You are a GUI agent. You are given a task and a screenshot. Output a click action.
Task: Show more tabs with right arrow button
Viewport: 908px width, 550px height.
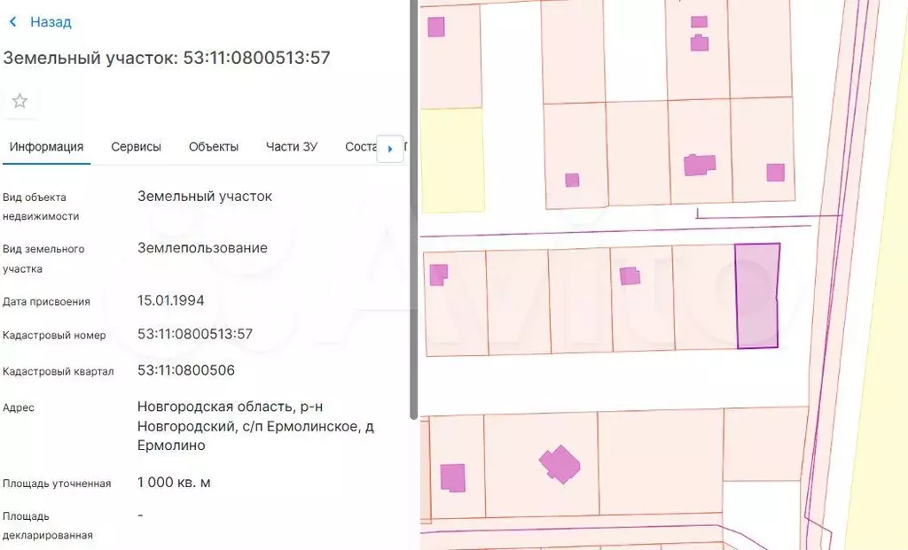pos(390,149)
